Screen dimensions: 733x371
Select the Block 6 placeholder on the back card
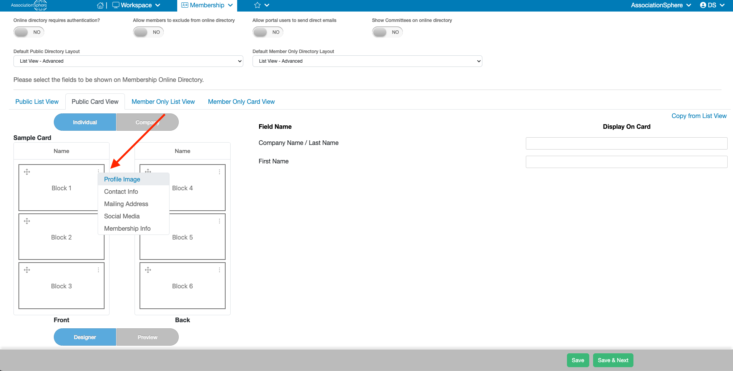coord(183,286)
